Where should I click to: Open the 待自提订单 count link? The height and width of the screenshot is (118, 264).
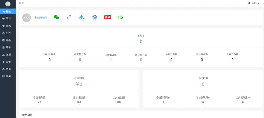(141, 60)
